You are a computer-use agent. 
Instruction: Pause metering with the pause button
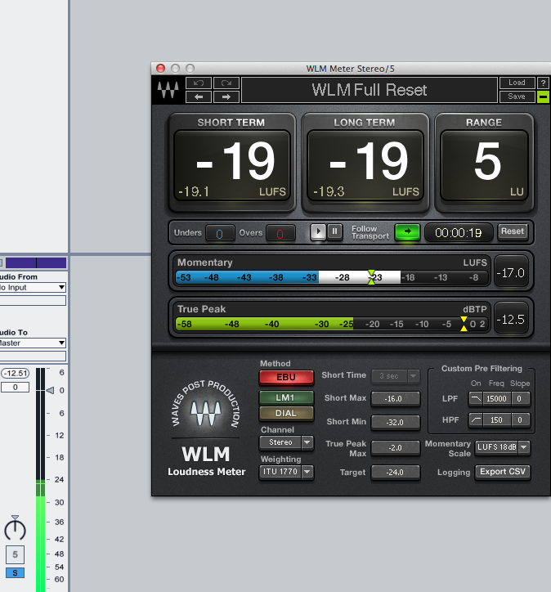(x=334, y=231)
